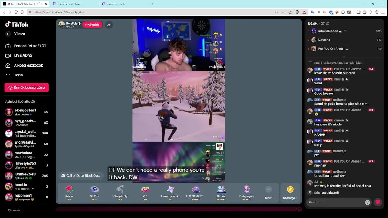
Task: Open top viewer nitoxicblonde
Action: tap(345, 31)
